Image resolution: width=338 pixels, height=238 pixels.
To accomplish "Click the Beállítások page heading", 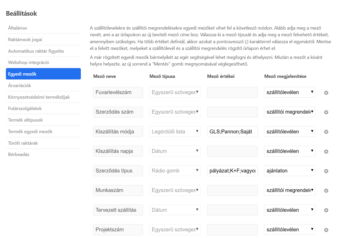I will [22, 14].
